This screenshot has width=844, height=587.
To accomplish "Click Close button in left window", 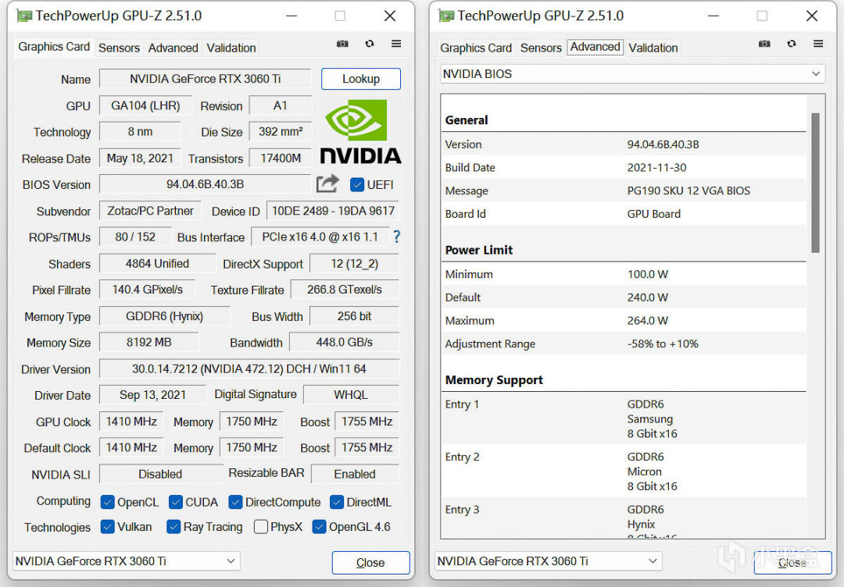I will (371, 563).
